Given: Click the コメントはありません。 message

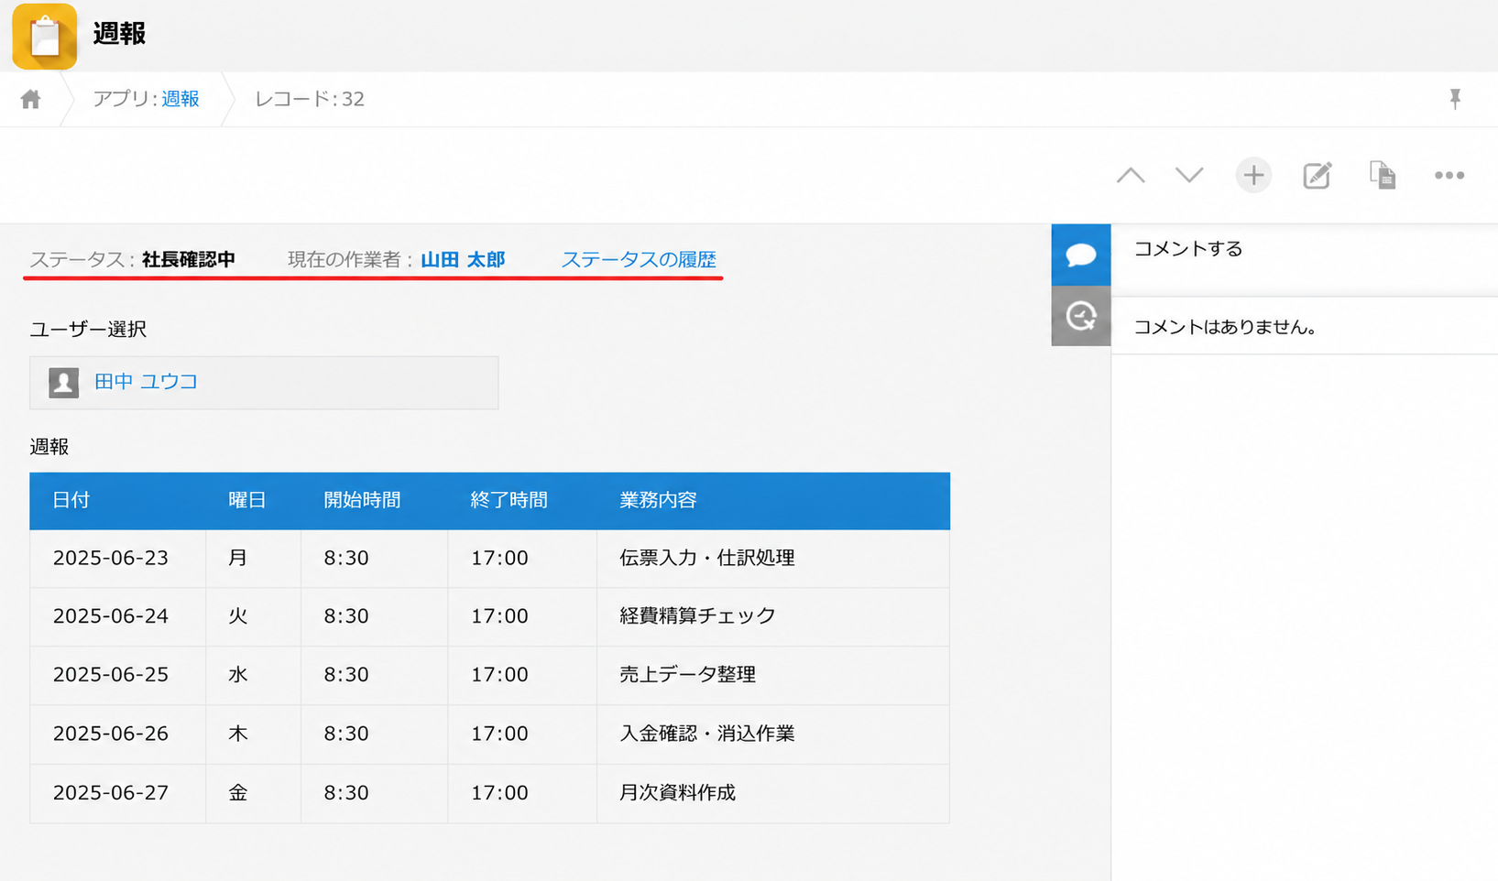Looking at the screenshot, I should point(1226,327).
